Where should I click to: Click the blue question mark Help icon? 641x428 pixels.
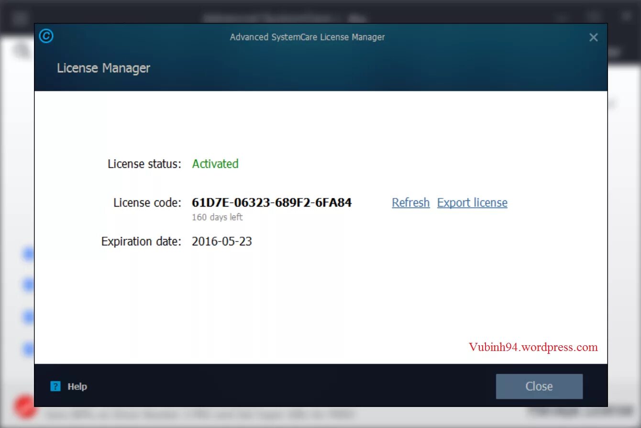pos(55,386)
